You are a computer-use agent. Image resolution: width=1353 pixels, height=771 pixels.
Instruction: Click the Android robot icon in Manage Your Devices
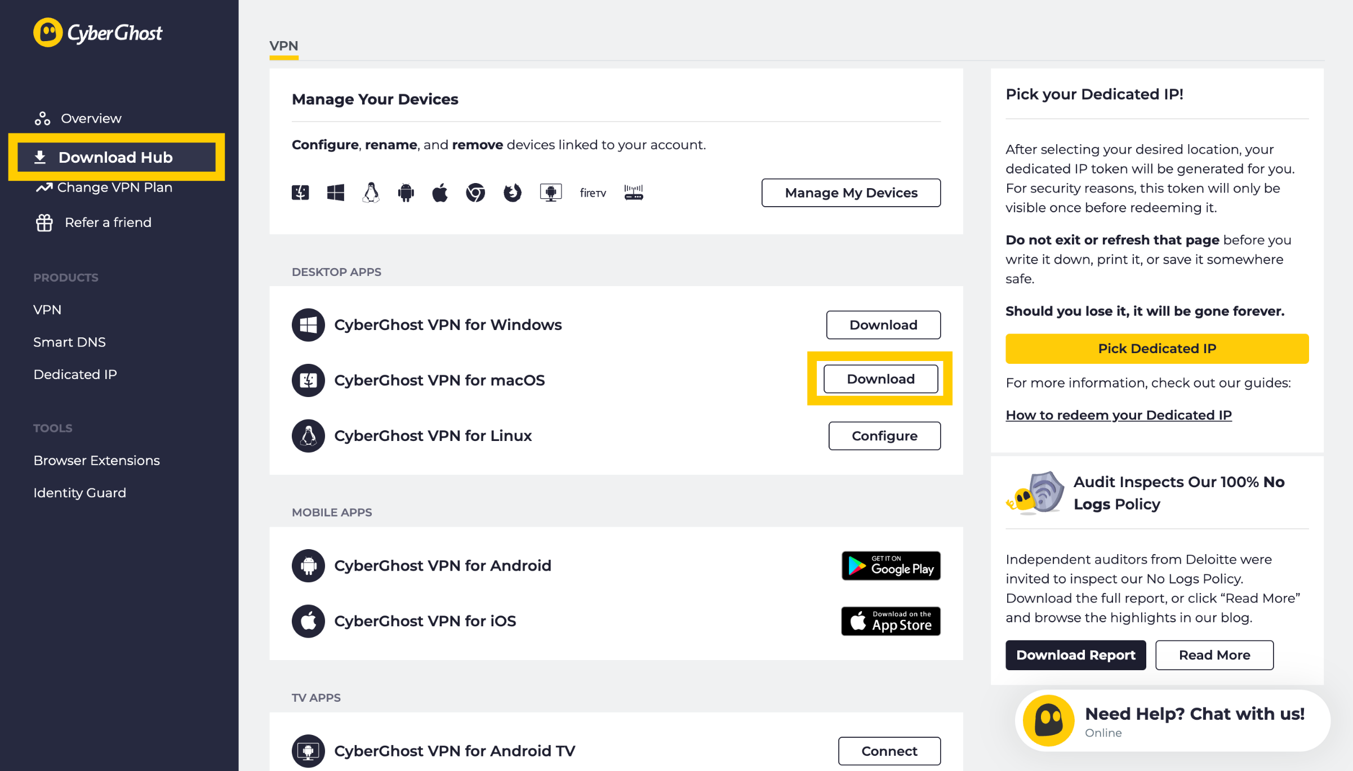(x=406, y=193)
